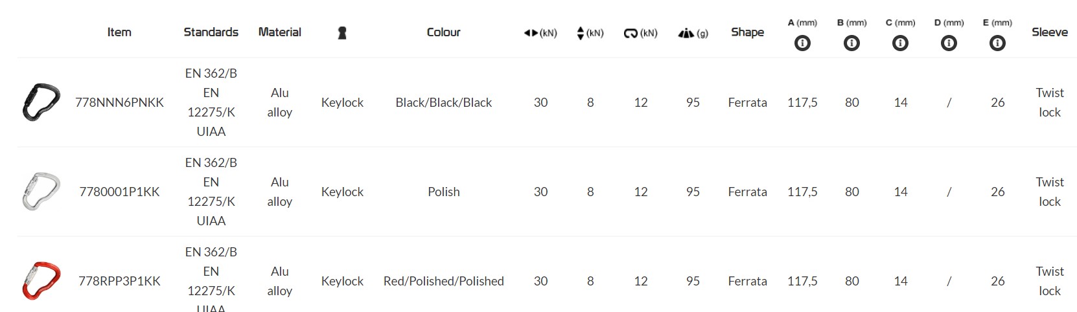1077x312 pixels.
Task: Open the polished silver carabiner thumbnail
Action: point(41,192)
